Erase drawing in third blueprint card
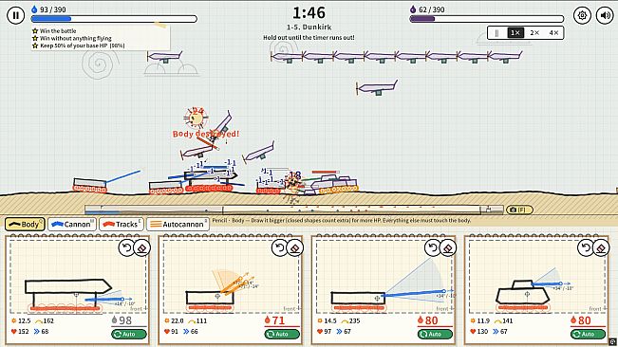This screenshot has height=347, width=618. (448, 247)
